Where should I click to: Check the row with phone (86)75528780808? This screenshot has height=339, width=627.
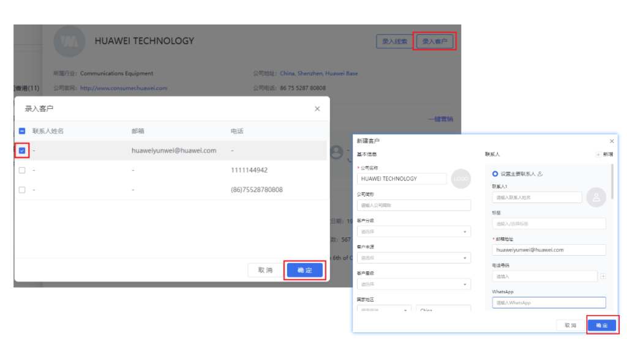(22, 190)
